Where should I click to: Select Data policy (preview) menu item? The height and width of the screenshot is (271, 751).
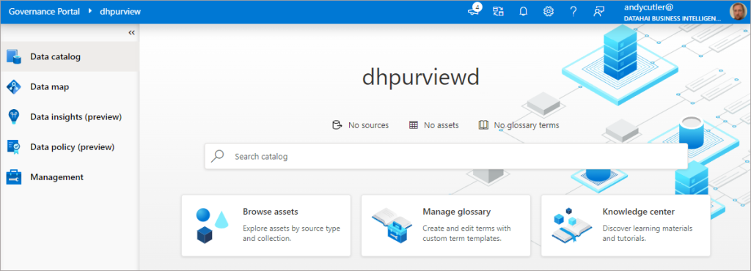pos(70,147)
